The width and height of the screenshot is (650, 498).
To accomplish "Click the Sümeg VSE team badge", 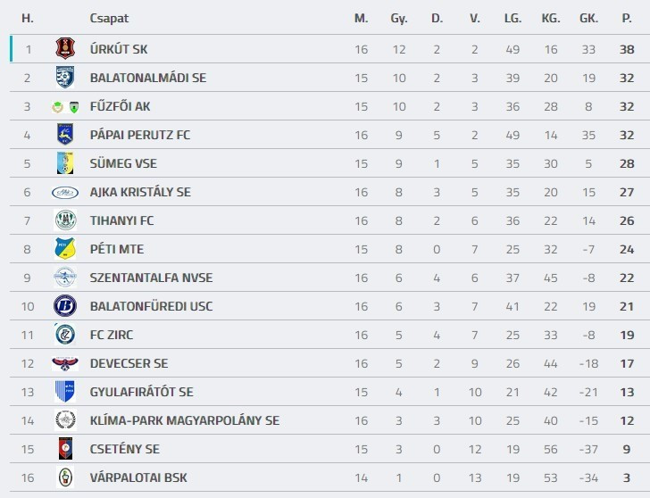I will pos(65,163).
